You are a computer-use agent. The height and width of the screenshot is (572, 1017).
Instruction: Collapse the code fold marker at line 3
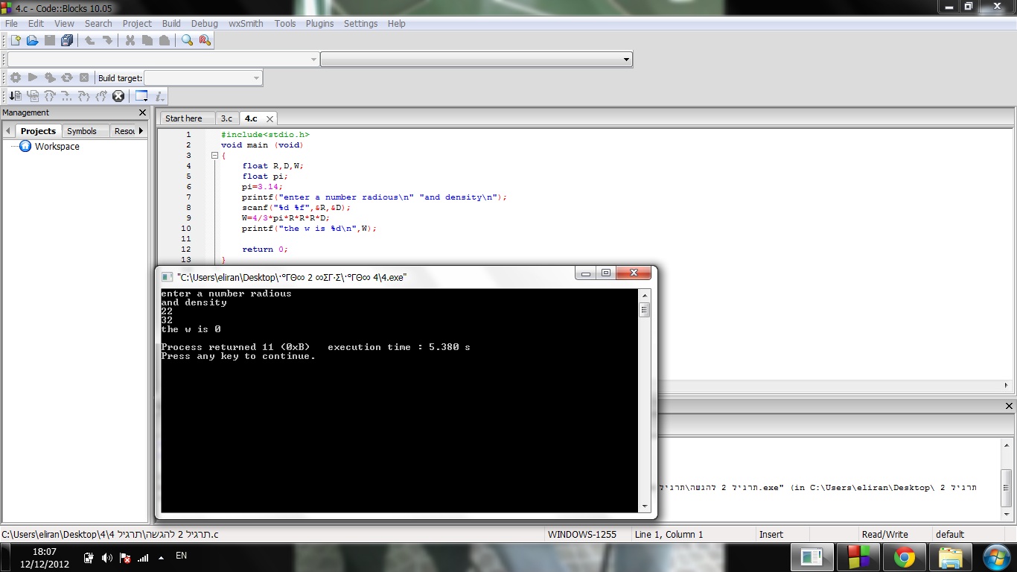pyautogui.click(x=214, y=156)
